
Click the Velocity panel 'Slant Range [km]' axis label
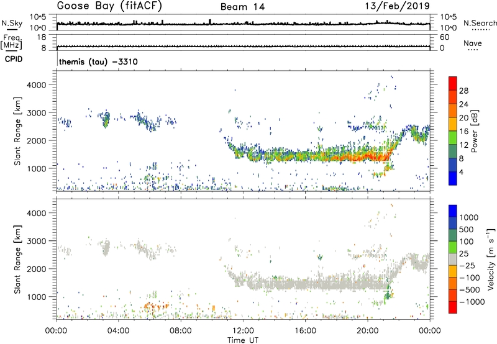coord(17,259)
